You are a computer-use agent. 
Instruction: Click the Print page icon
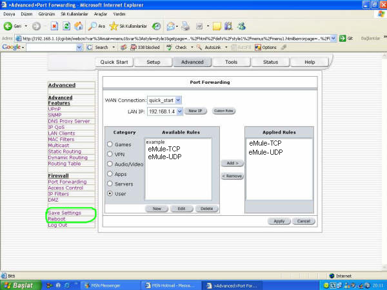pyautogui.click(x=185, y=26)
